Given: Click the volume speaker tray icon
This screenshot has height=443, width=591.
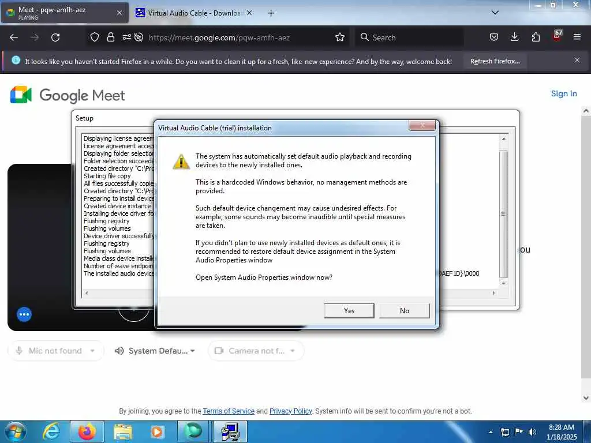Looking at the screenshot, I should click(532, 432).
